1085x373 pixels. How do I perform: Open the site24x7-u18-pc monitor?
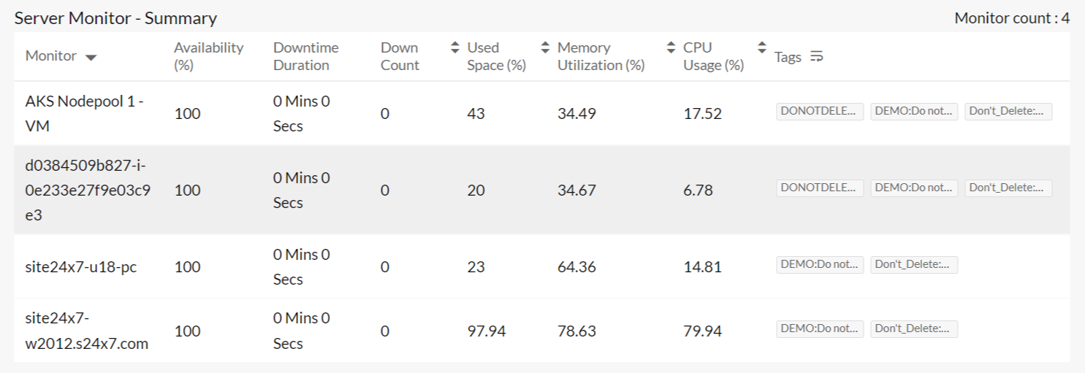click(81, 267)
